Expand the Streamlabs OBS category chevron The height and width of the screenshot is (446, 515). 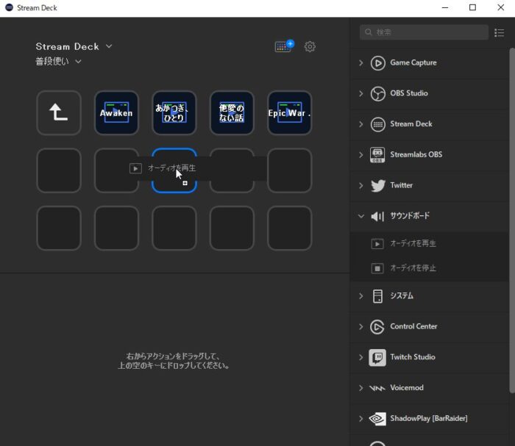361,155
